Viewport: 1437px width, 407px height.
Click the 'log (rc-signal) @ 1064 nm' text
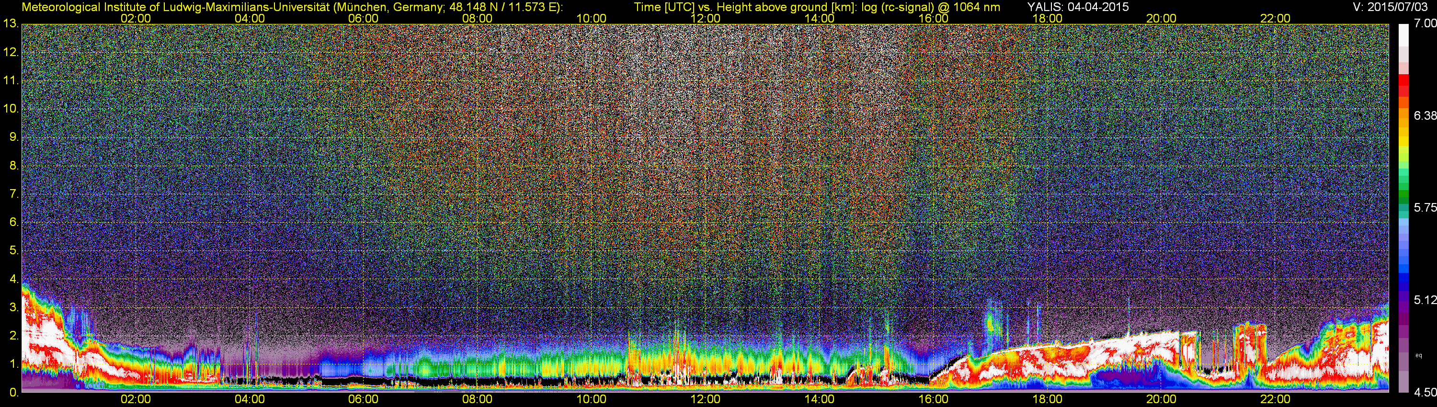click(931, 7)
